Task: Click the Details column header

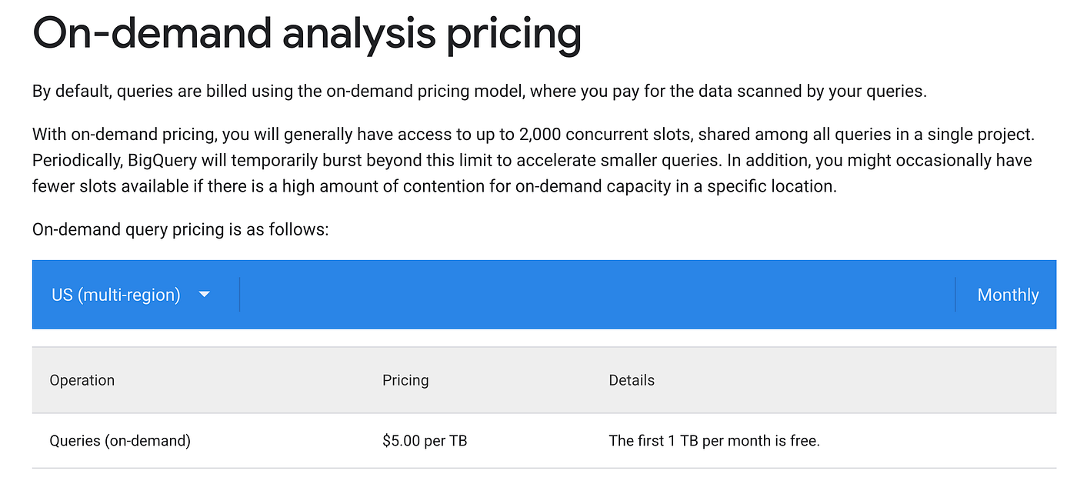Action: click(x=632, y=380)
